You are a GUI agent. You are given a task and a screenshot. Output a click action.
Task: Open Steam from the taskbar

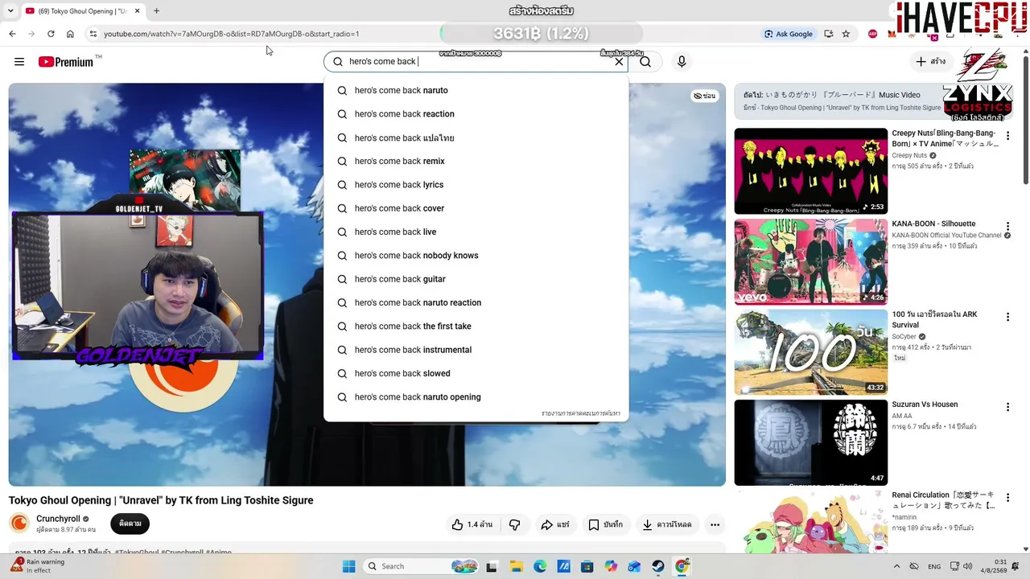657,566
